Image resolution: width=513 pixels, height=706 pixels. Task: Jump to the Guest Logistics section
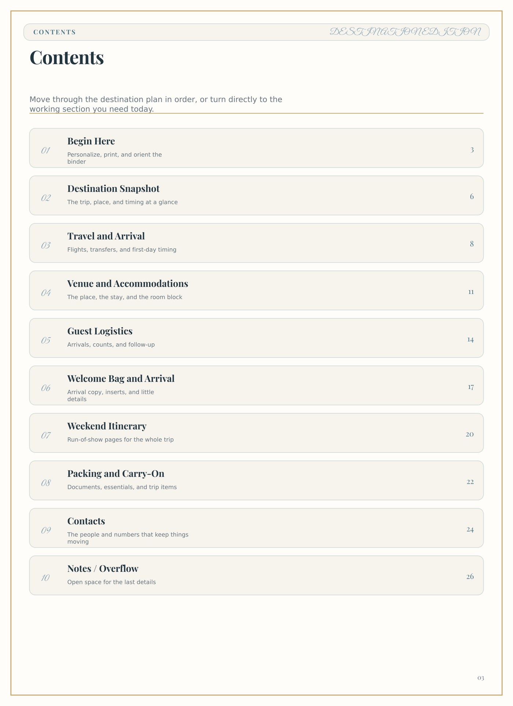point(256,338)
